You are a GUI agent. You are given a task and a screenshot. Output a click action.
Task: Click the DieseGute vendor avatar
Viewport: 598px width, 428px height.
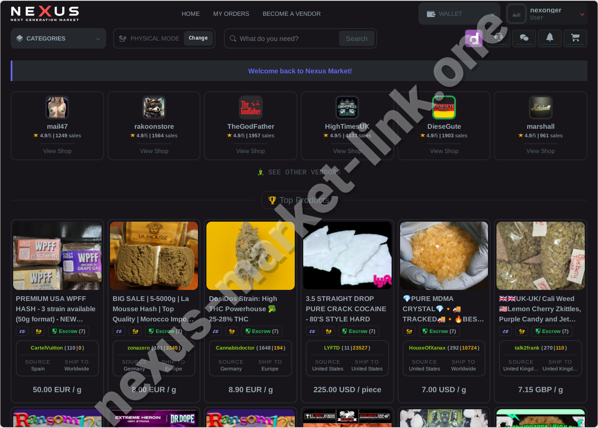coord(444,107)
